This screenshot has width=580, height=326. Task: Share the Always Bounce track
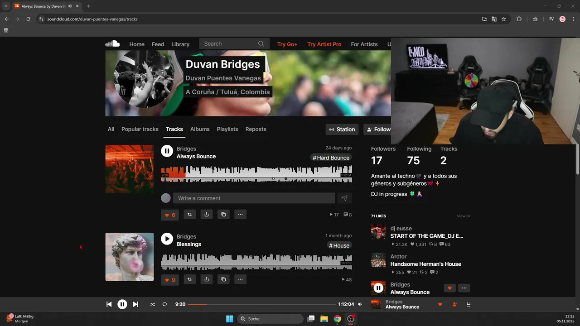[207, 215]
